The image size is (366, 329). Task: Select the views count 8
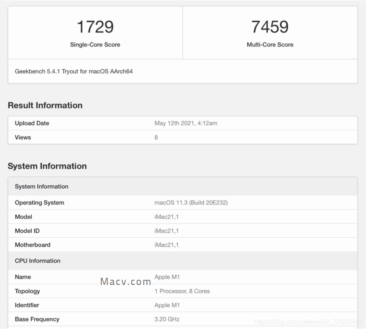coord(156,137)
